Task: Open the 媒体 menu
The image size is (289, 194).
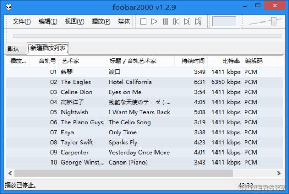Action: 124,21
